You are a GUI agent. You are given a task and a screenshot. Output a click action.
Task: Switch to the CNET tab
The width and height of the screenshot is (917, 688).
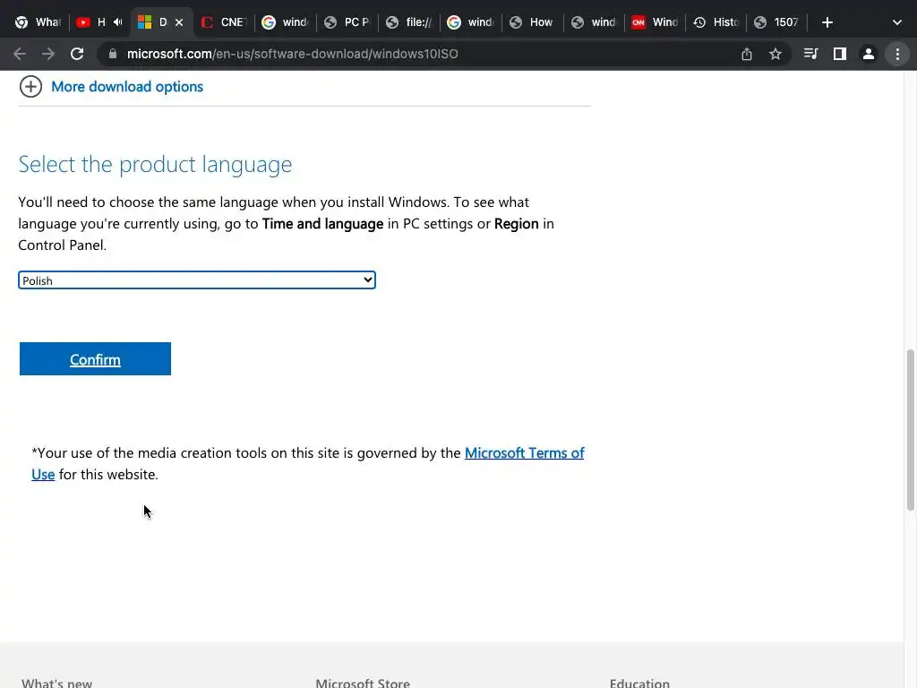click(223, 22)
